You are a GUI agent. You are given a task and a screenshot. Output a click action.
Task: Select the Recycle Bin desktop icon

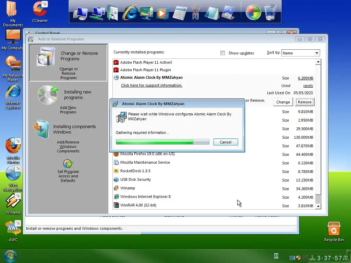334,232
